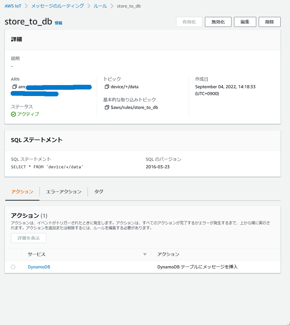Screen dimensions: 290x325
Task: Click the 有効化 button
Action: (189, 22)
